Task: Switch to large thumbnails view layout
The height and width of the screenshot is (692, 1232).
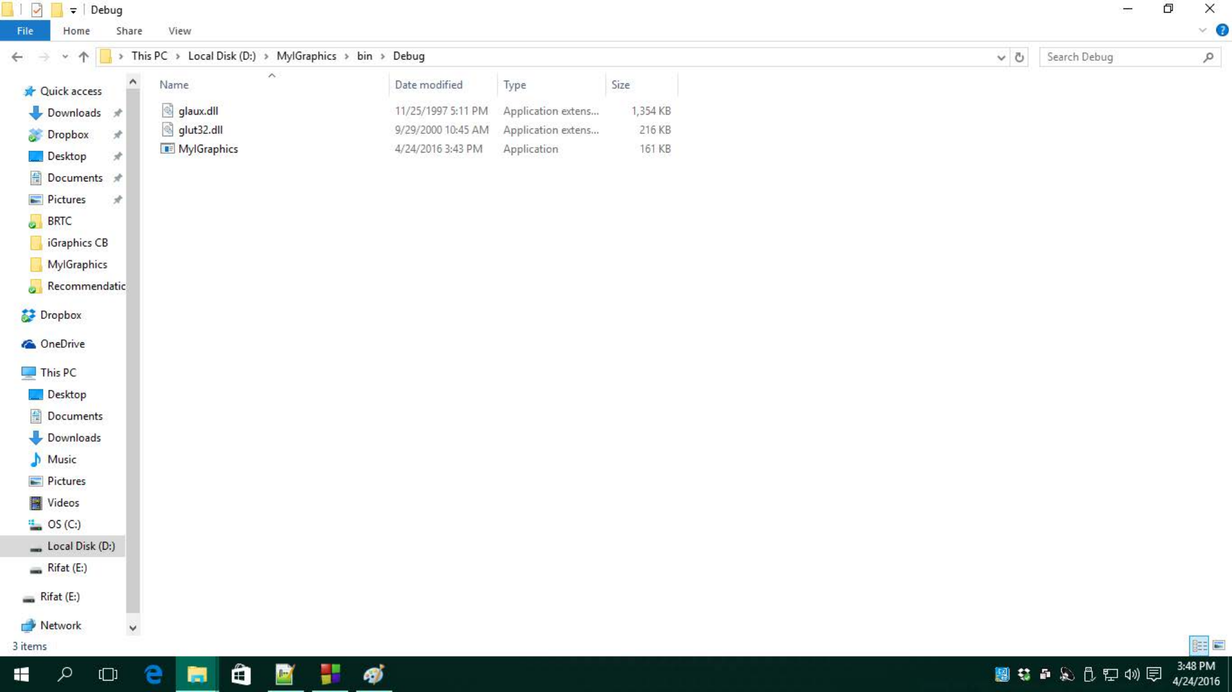Action: (1219, 645)
